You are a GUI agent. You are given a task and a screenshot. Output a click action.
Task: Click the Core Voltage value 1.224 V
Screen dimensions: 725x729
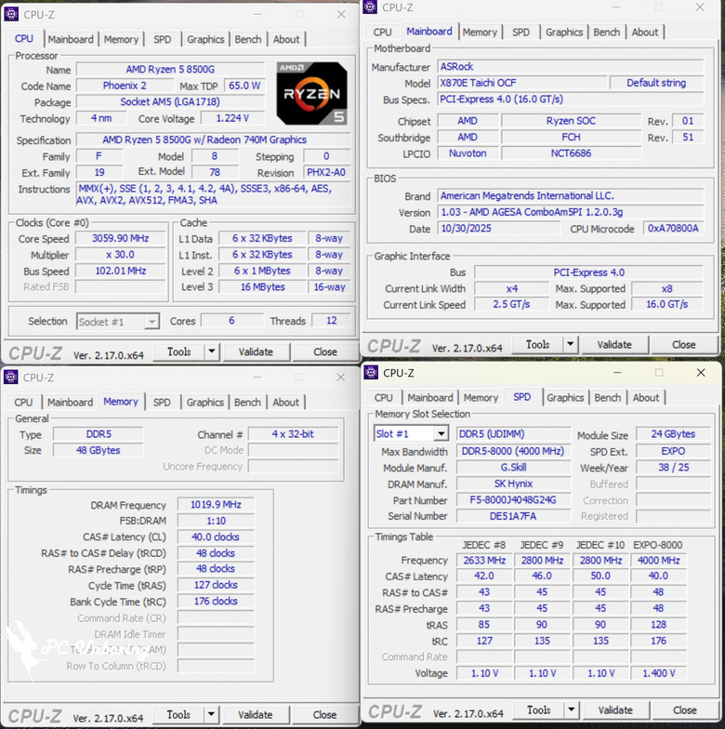click(x=232, y=118)
